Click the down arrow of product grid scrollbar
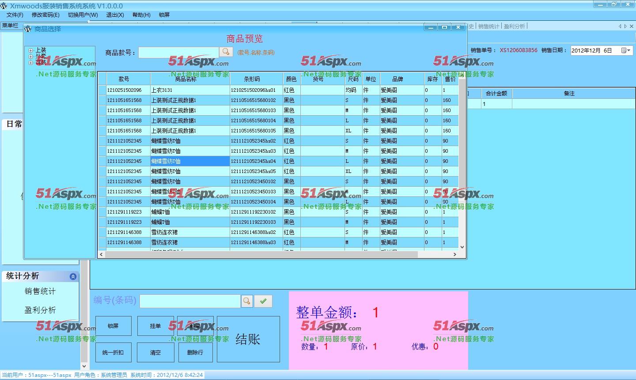 (462, 247)
